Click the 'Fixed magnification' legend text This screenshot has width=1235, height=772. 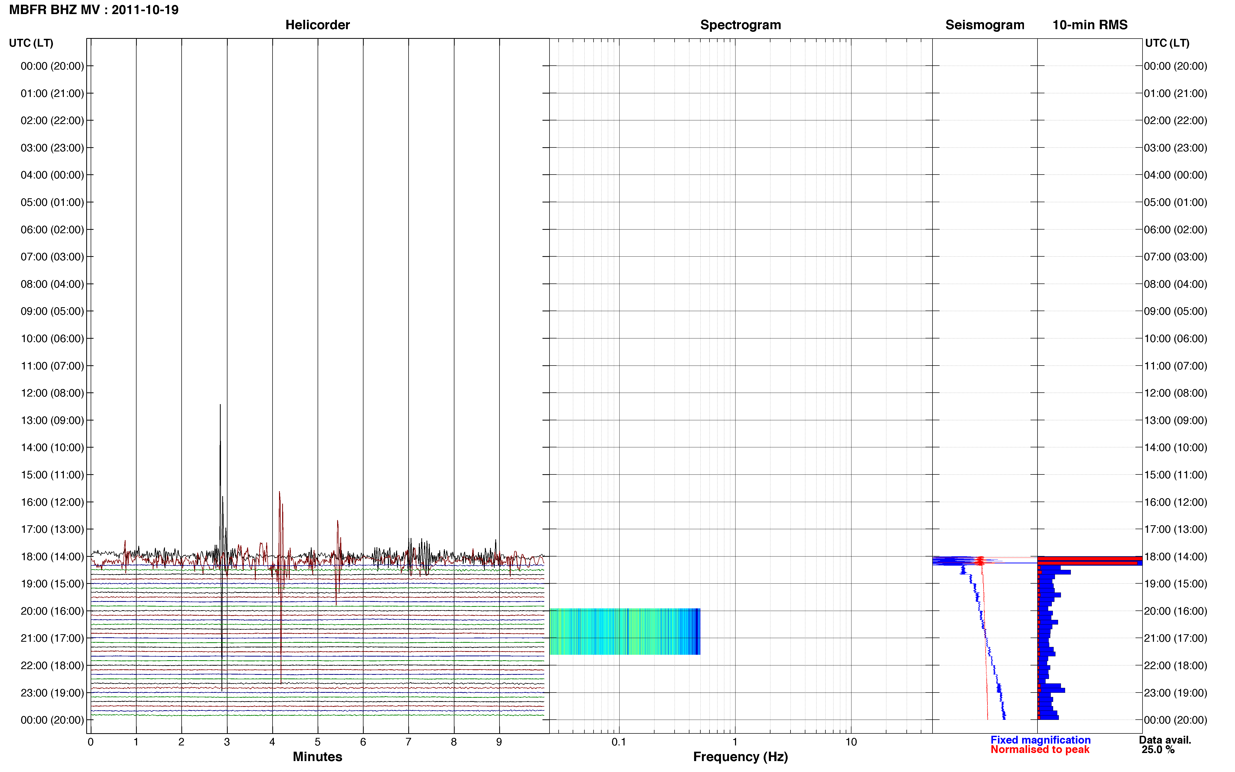1040,740
